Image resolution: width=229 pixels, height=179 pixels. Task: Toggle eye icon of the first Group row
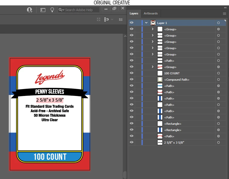coord(131,29)
